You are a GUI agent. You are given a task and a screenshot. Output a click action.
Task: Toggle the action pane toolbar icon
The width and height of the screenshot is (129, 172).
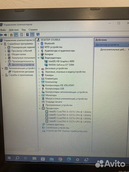pyautogui.click(x=32, y=35)
